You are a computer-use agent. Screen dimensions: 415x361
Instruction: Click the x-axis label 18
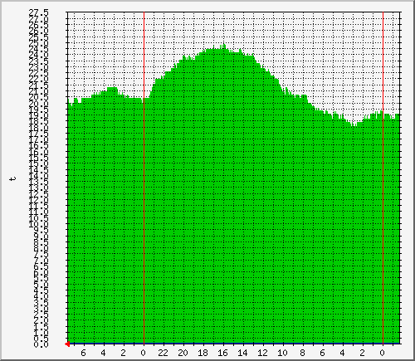coord(203,353)
